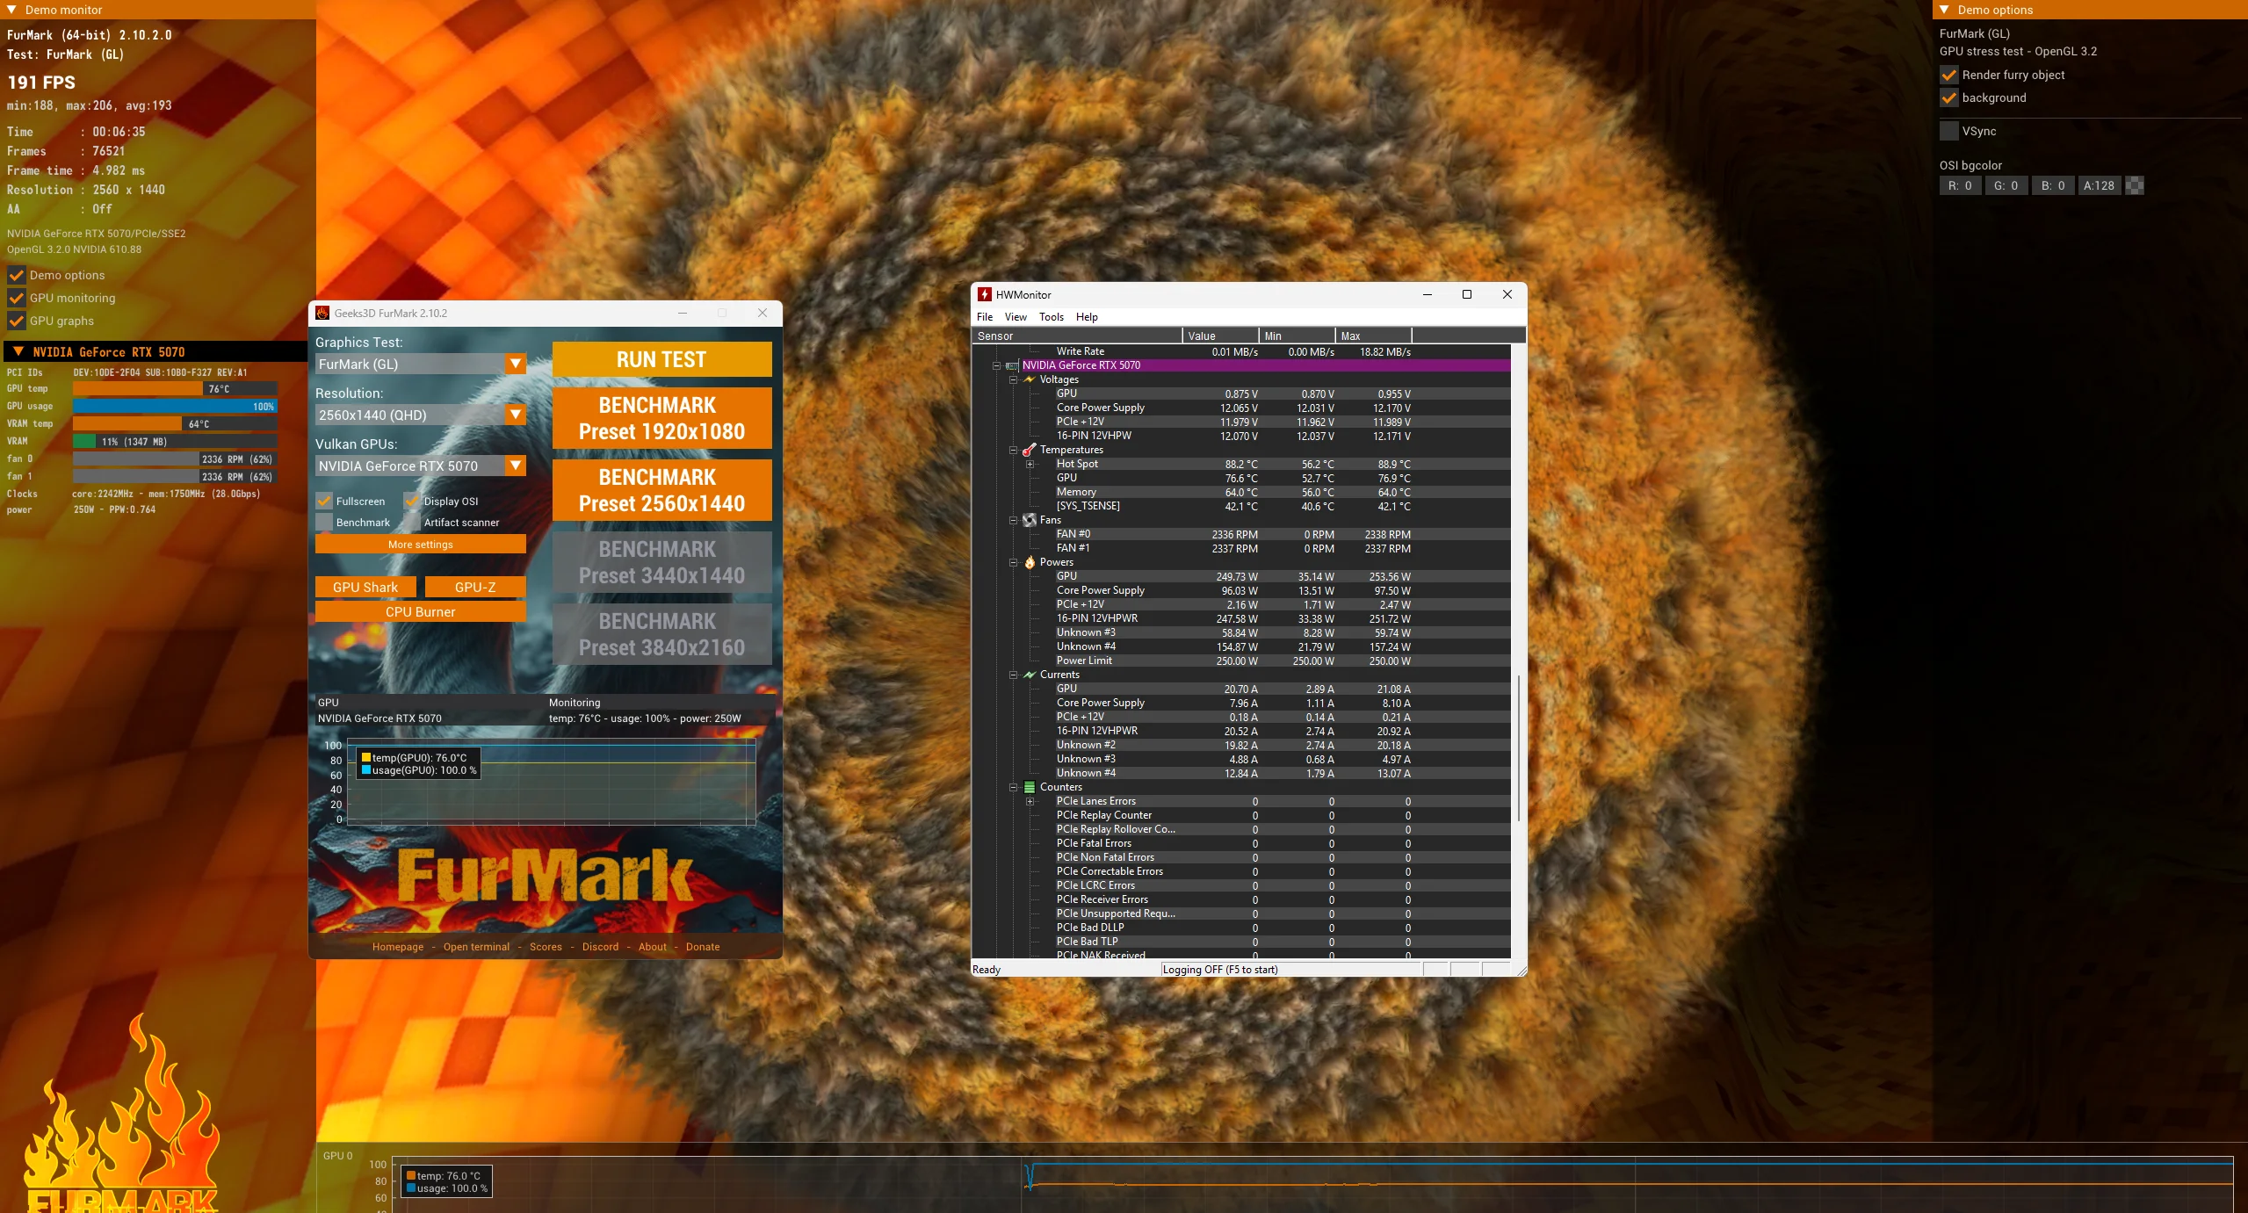Click the Counters green list icon in HWMonitor

click(1030, 787)
